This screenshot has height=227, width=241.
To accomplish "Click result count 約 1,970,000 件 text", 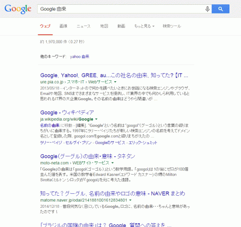I will pos(62,42).
